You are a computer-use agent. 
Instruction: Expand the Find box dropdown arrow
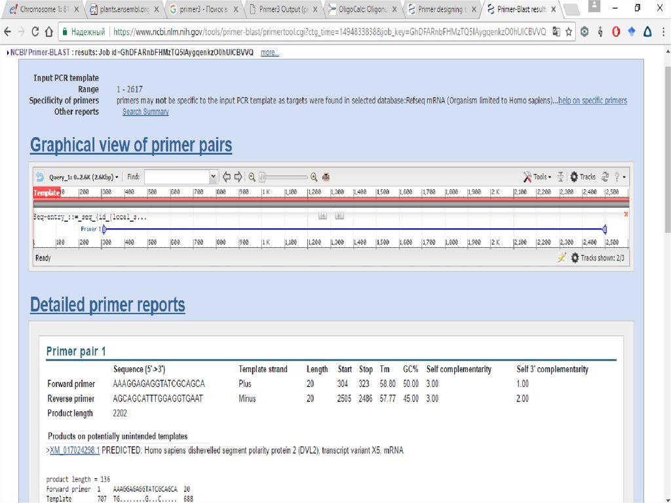click(x=213, y=177)
